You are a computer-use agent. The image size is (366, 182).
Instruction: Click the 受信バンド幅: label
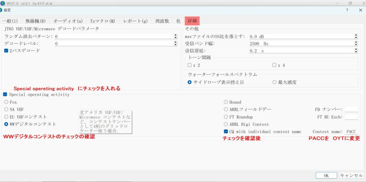click(x=199, y=43)
